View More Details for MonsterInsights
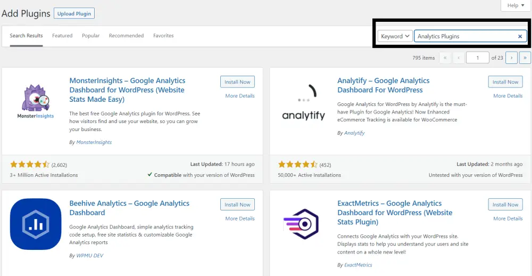This screenshot has width=532, height=276. tap(240, 96)
